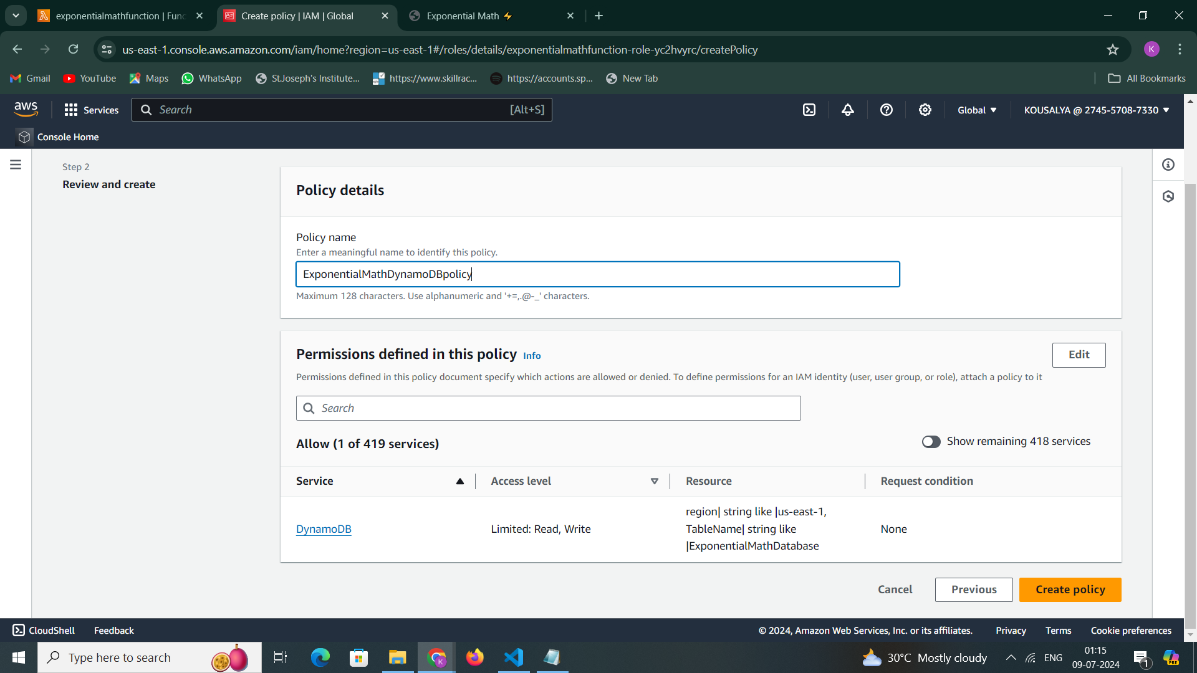
Task: Open the Services grid menu
Action: pyautogui.click(x=91, y=110)
